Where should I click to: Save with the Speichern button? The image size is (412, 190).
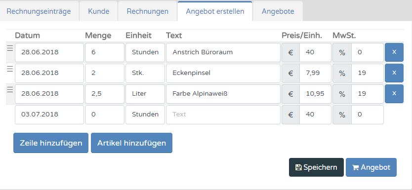(x=316, y=167)
